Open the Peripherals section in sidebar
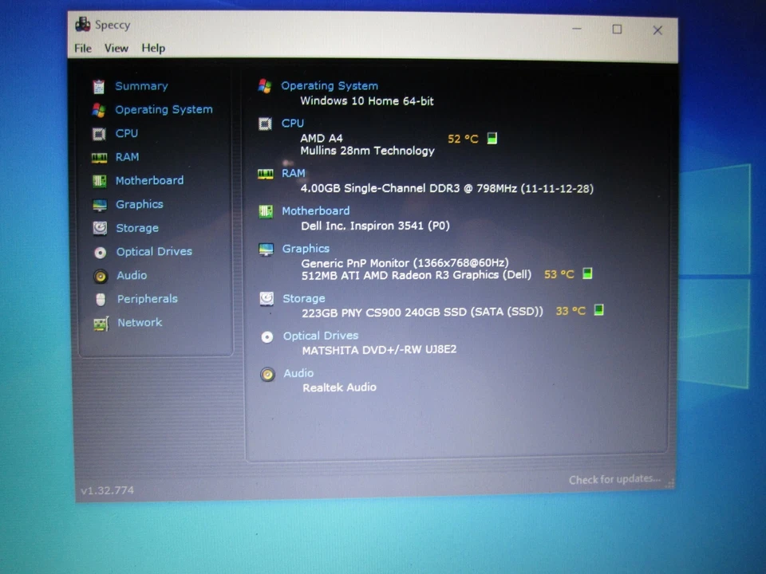Screen dimensions: 766x574 pyautogui.click(x=148, y=299)
